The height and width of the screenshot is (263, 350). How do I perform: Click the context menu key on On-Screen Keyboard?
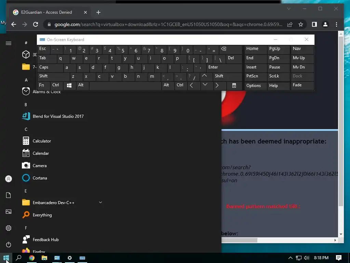coord(234,85)
